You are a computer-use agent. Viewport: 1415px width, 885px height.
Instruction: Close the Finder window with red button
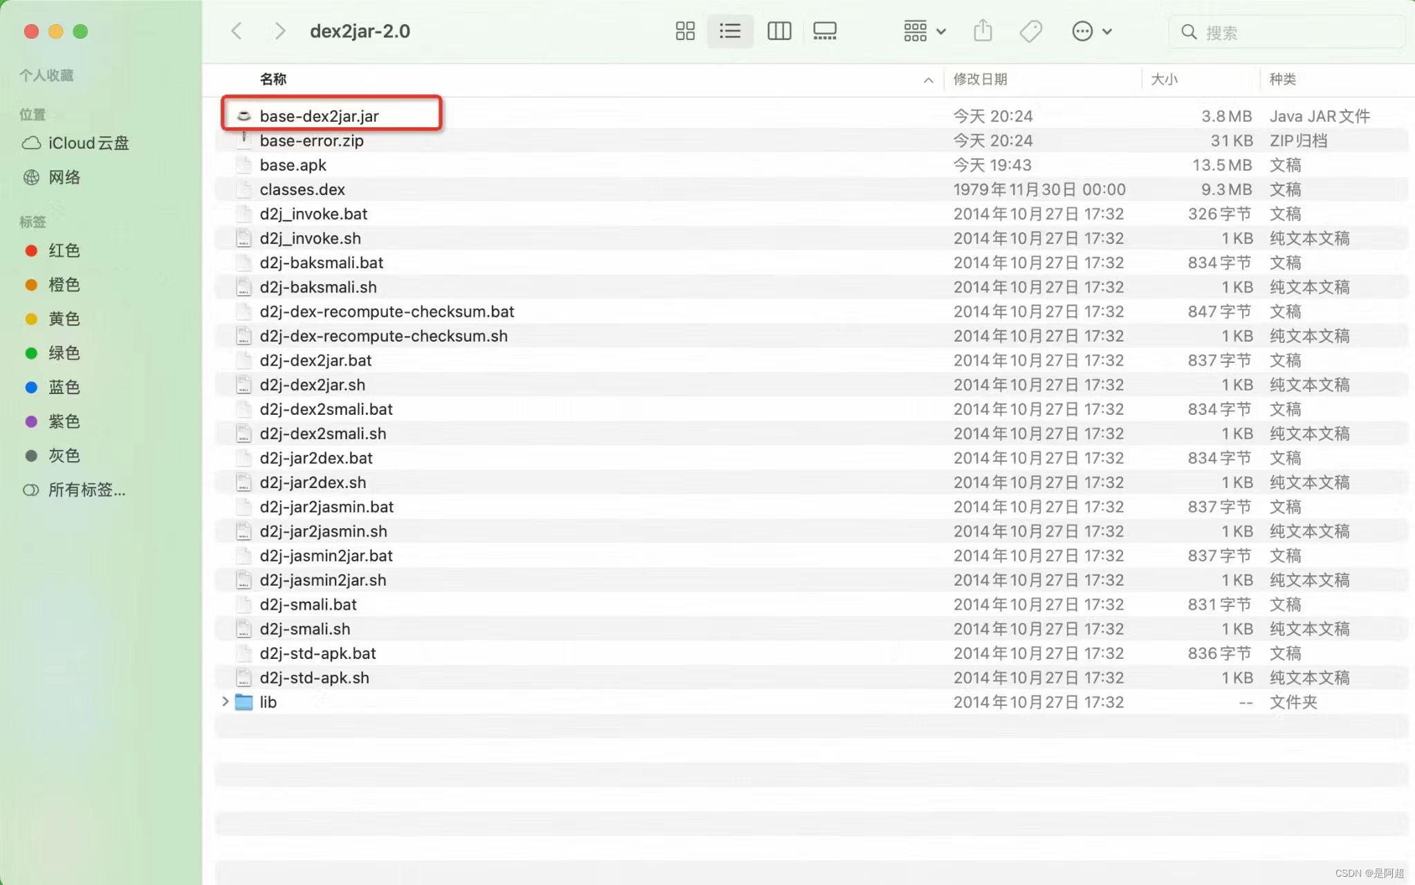pyautogui.click(x=31, y=31)
